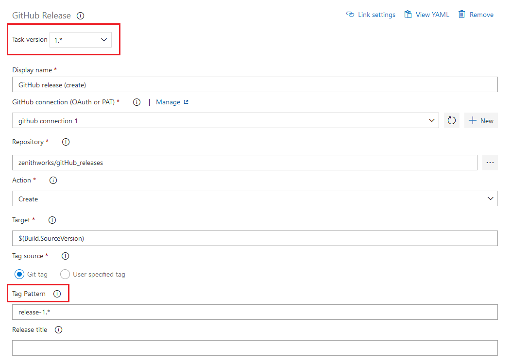Viewport: 510px width, 362px height.
Task: Expand the GitHub connection dropdown
Action: pyautogui.click(x=431, y=120)
